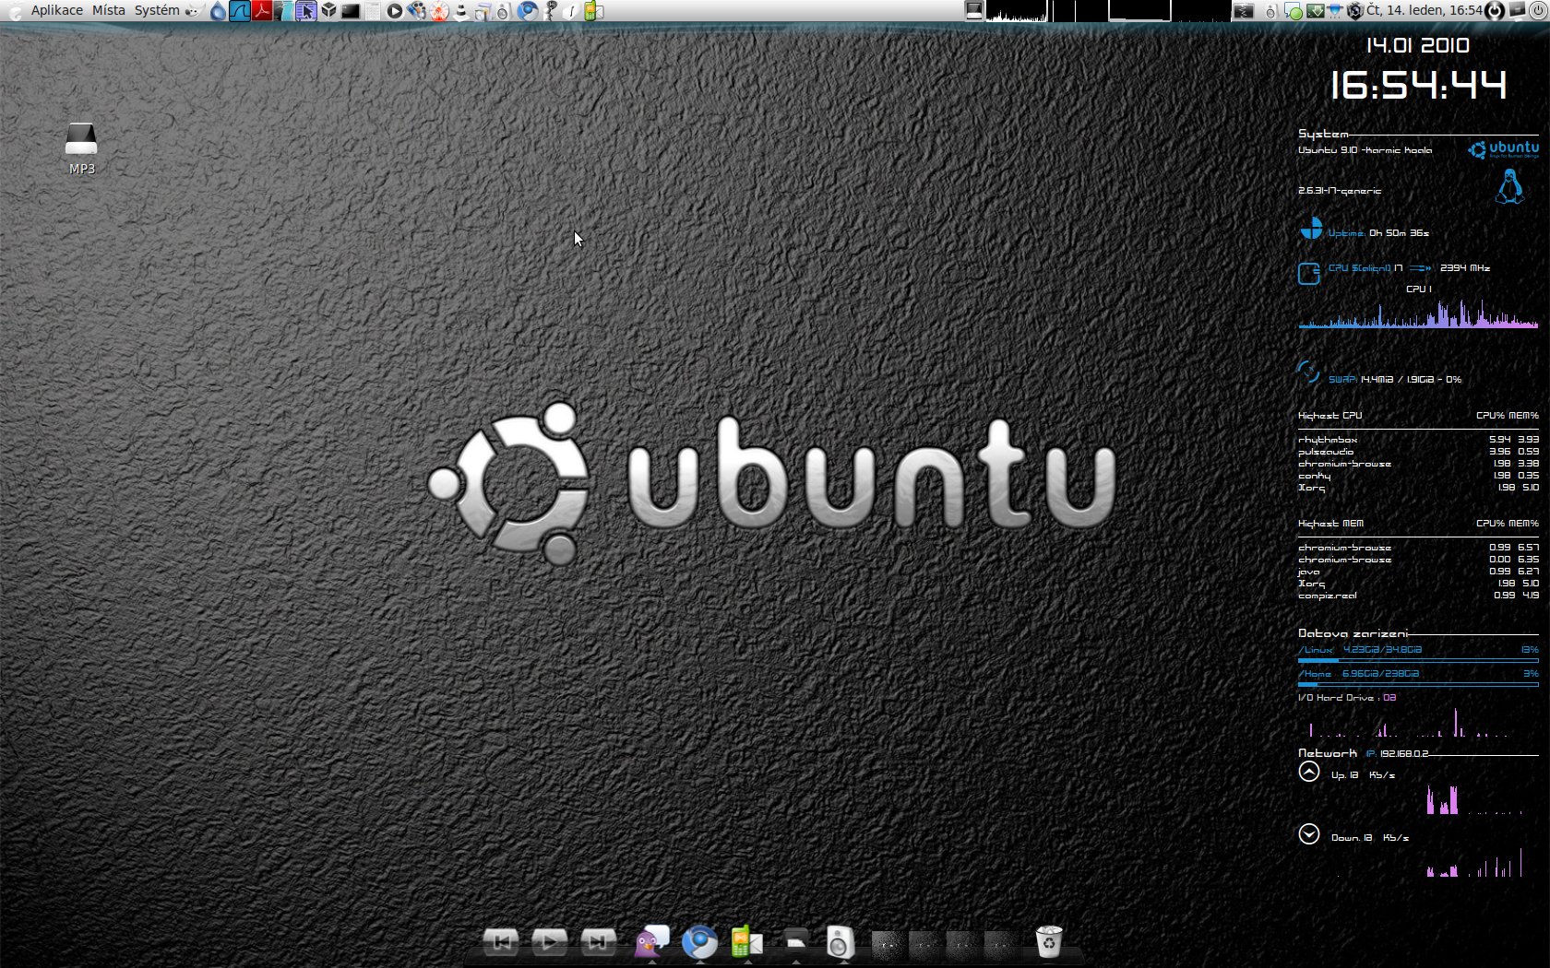This screenshot has height=968, width=1550.
Task: Open the Aplikace menu
Action: (56, 10)
